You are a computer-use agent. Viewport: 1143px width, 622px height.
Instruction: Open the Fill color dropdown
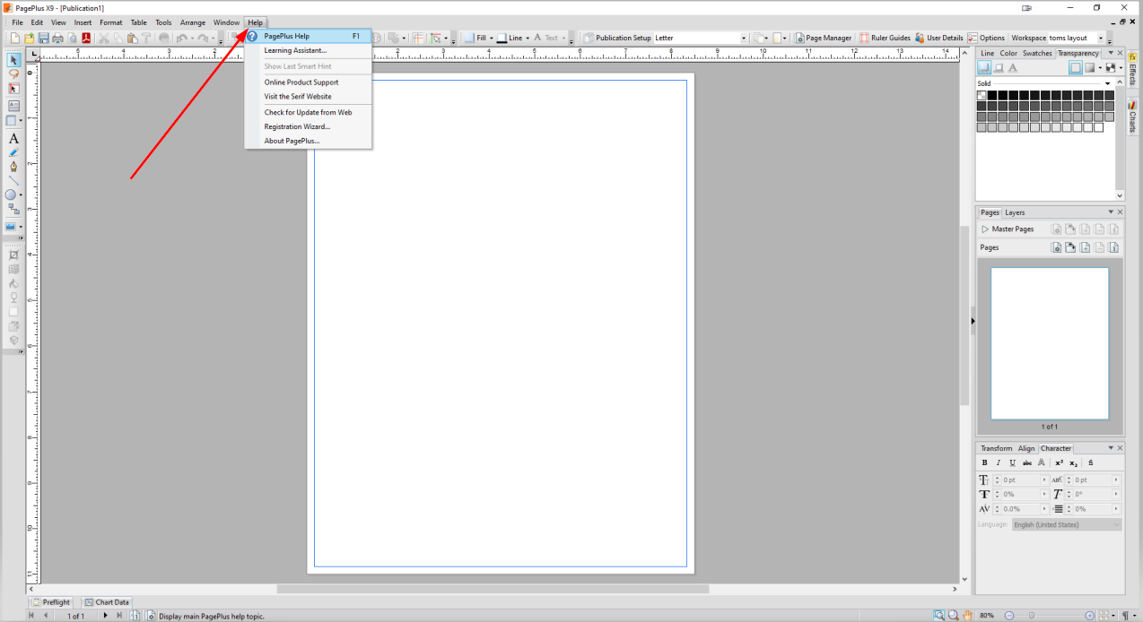click(491, 38)
